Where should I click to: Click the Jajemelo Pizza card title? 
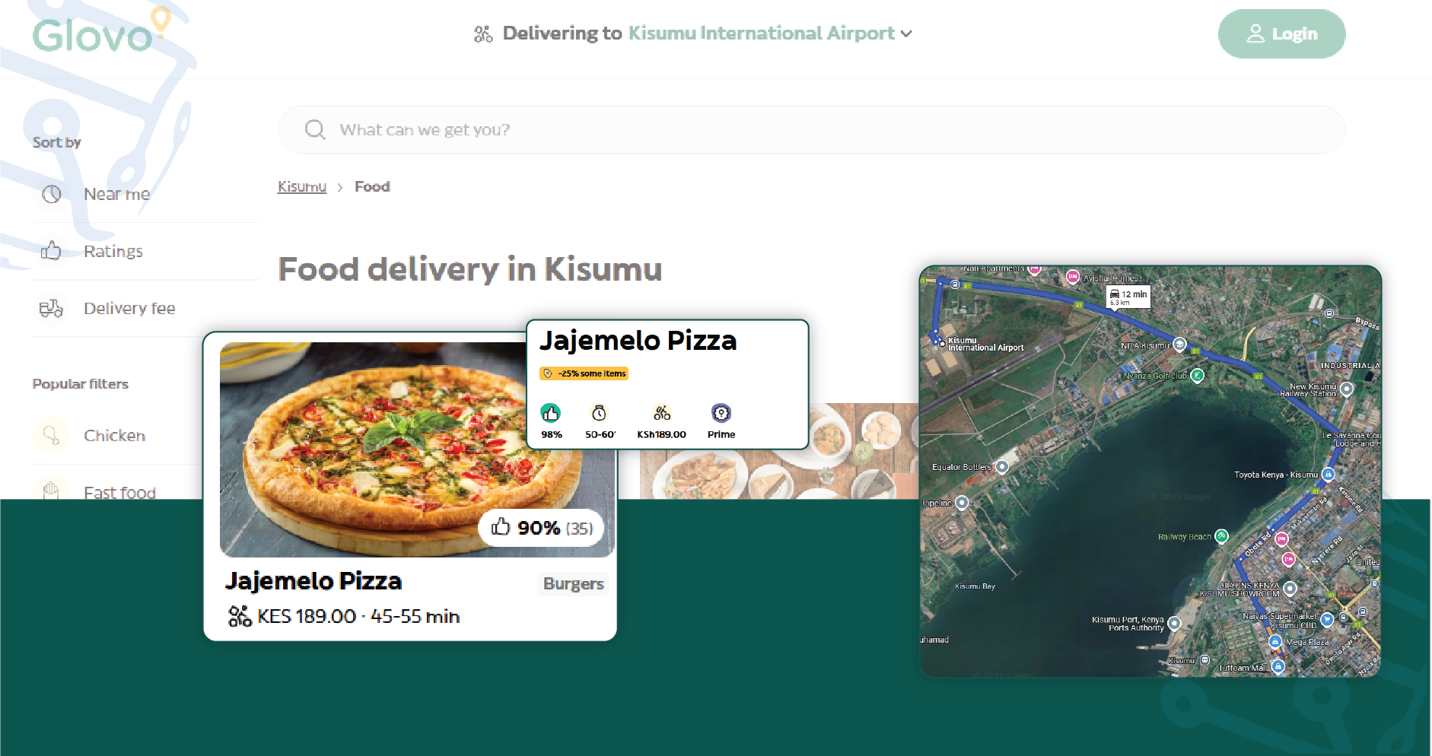(x=313, y=582)
